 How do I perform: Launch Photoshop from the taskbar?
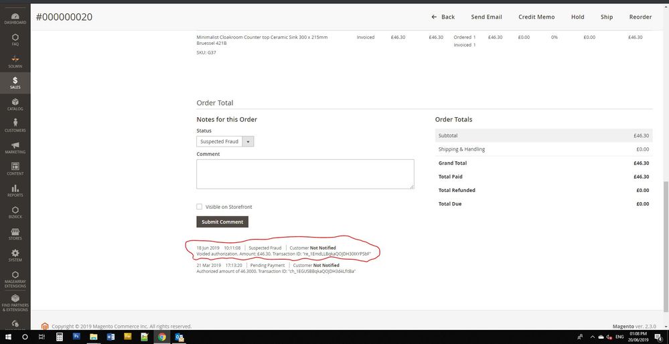[76, 337]
